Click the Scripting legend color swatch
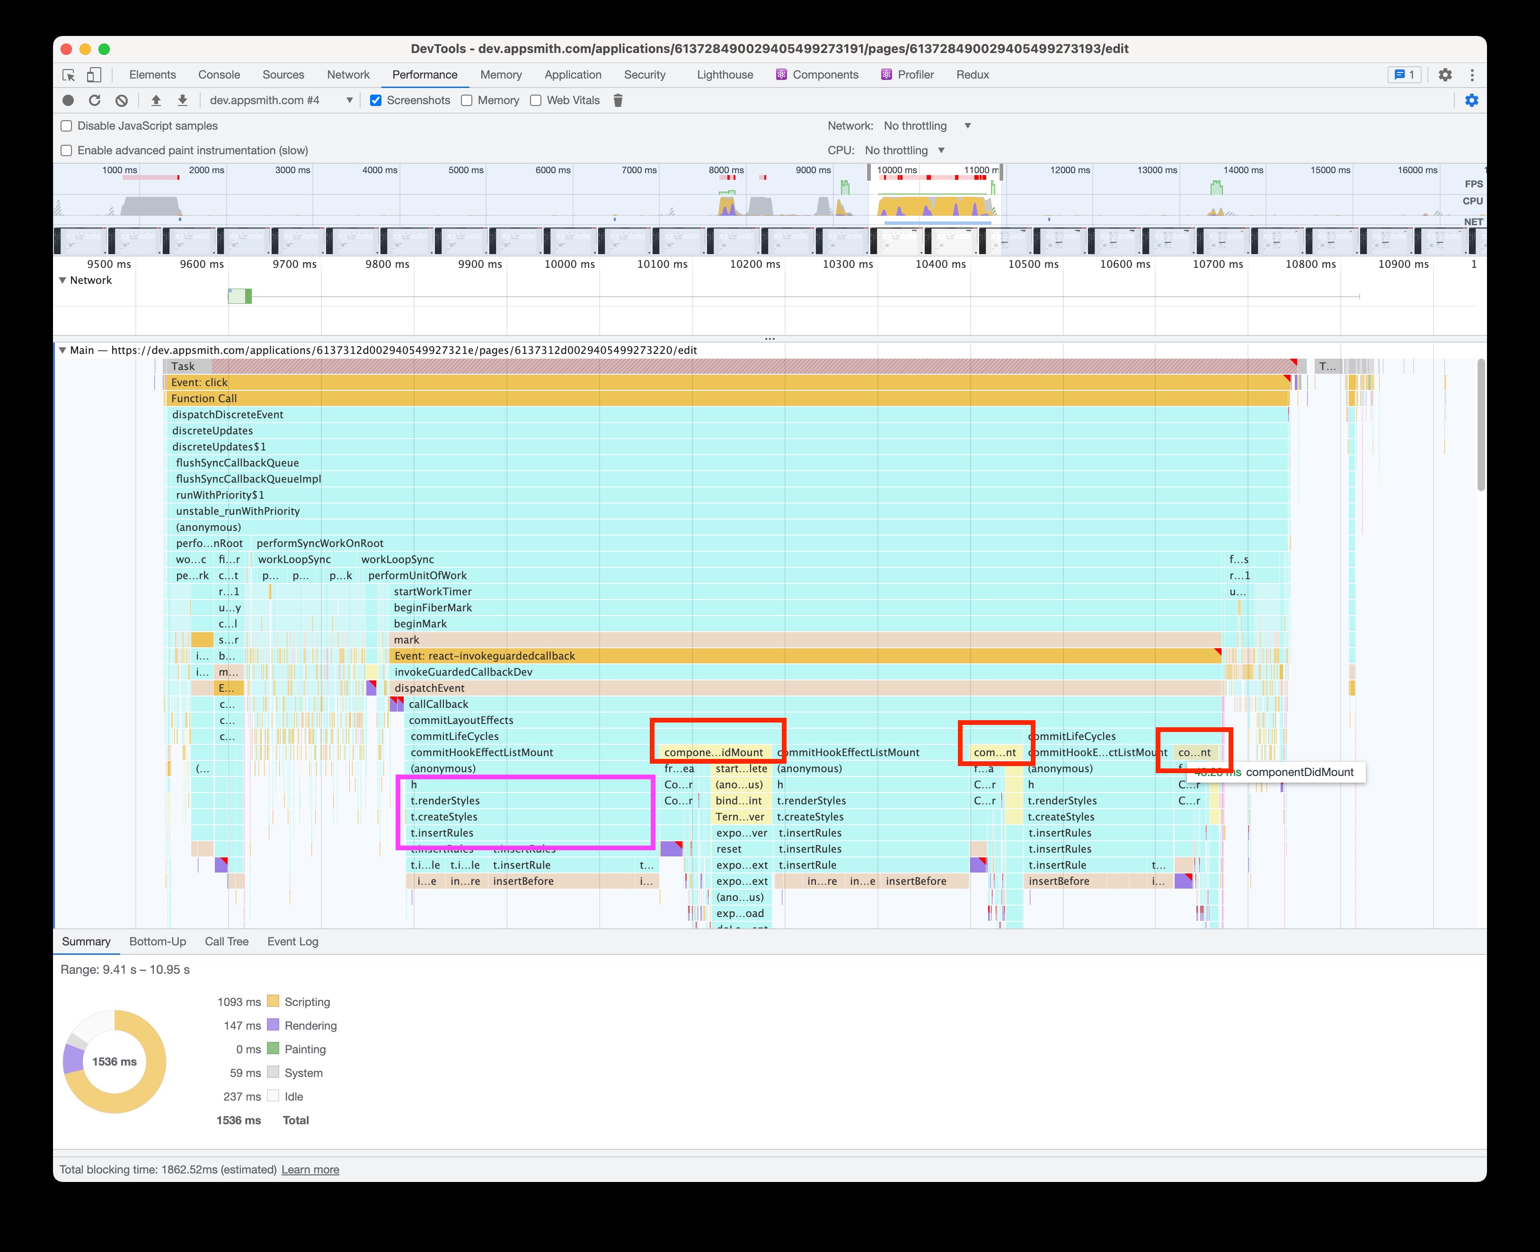The width and height of the screenshot is (1540, 1252). pos(273,1001)
